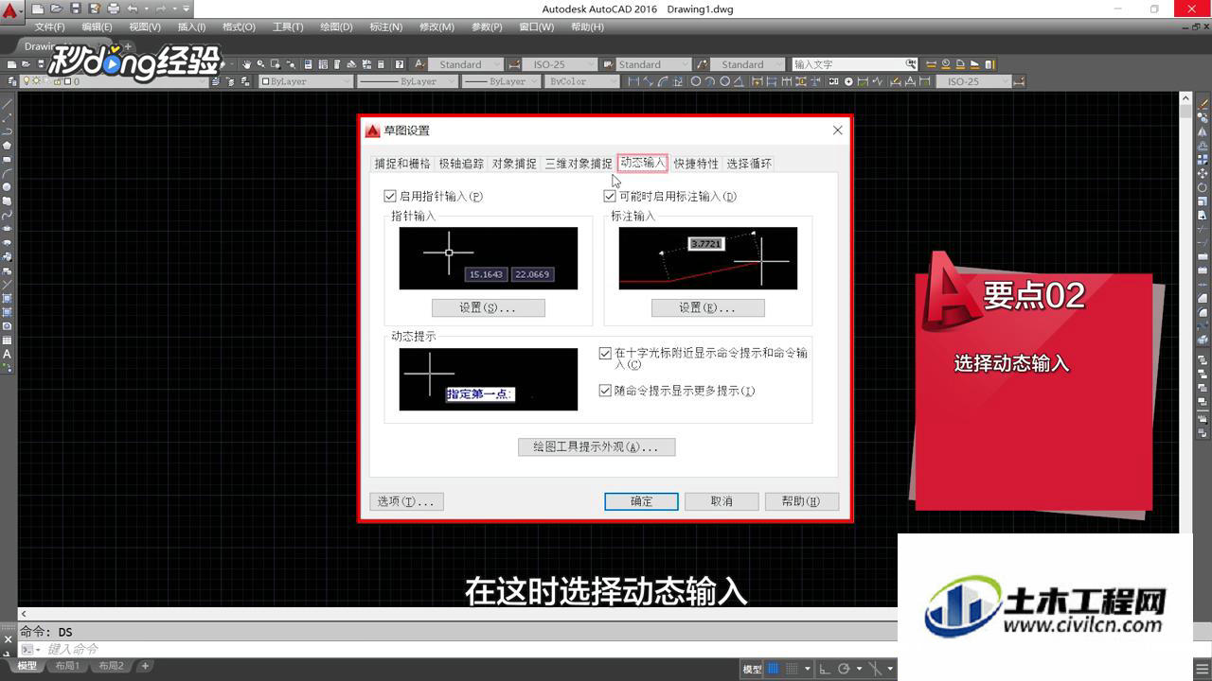Image resolution: width=1212 pixels, height=681 pixels.
Task: Switch to the 动态输入 tab
Action: (x=643, y=163)
